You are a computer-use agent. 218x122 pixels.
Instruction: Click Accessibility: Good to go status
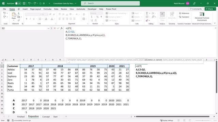pyautogui.click(x=21, y=121)
